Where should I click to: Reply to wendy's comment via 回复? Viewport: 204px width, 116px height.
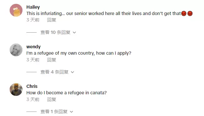pyautogui.click(x=51, y=60)
